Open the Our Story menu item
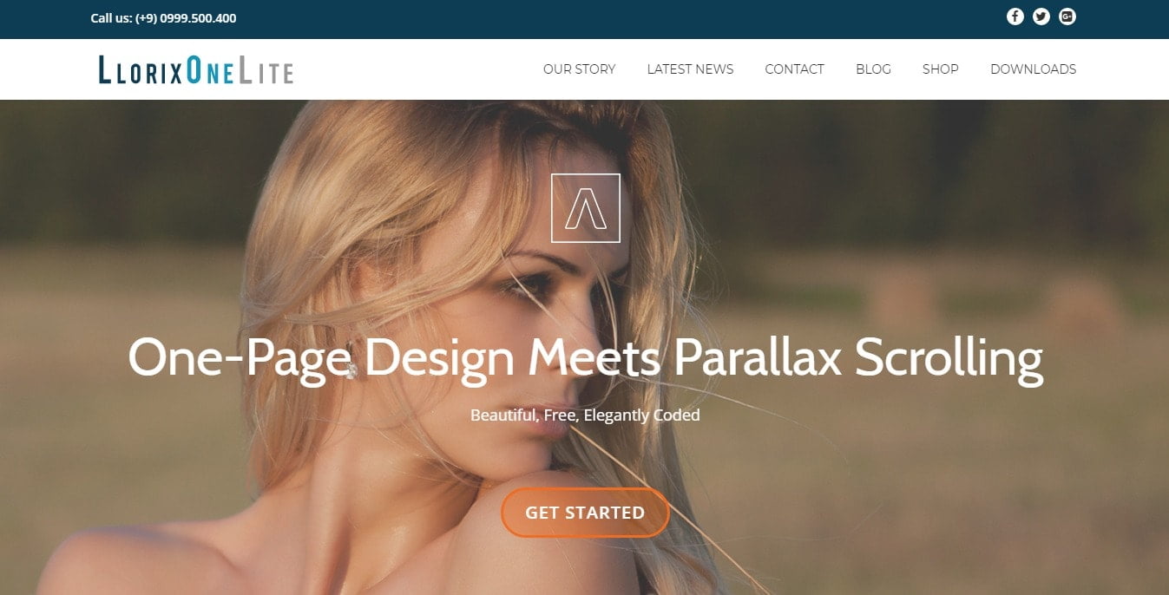Image resolution: width=1169 pixels, height=595 pixels. coord(579,69)
